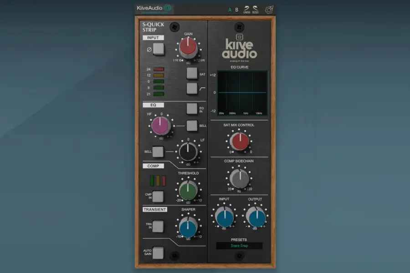Click the grey COMP SIDECHAIN knob
The width and height of the screenshot is (410, 273).
(240, 178)
